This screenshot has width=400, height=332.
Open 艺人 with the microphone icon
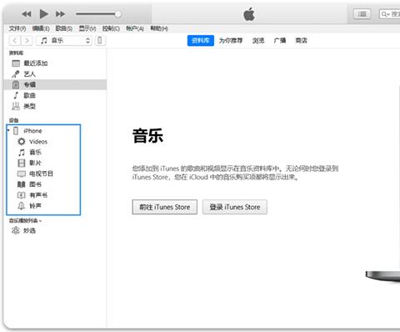coord(55,74)
